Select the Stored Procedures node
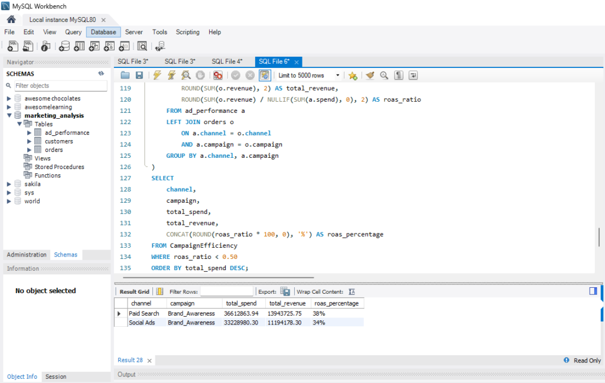The height and width of the screenshot is (383, 605). 60,167
